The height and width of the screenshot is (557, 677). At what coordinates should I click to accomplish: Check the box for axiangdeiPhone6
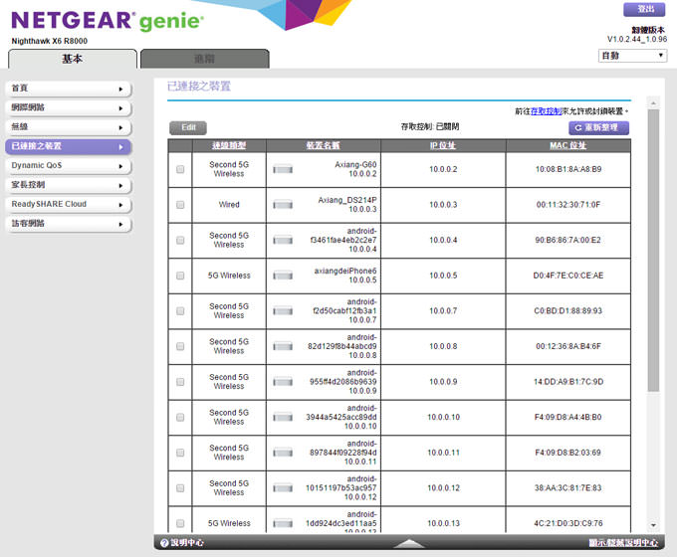tap(180, 276)
